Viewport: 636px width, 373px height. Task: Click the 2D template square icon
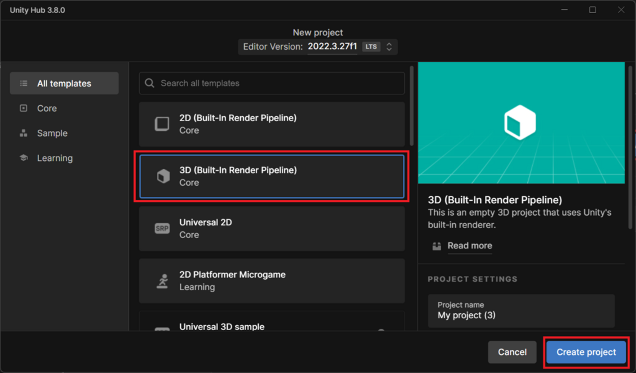pyautogui.click(x=162, y=124)
